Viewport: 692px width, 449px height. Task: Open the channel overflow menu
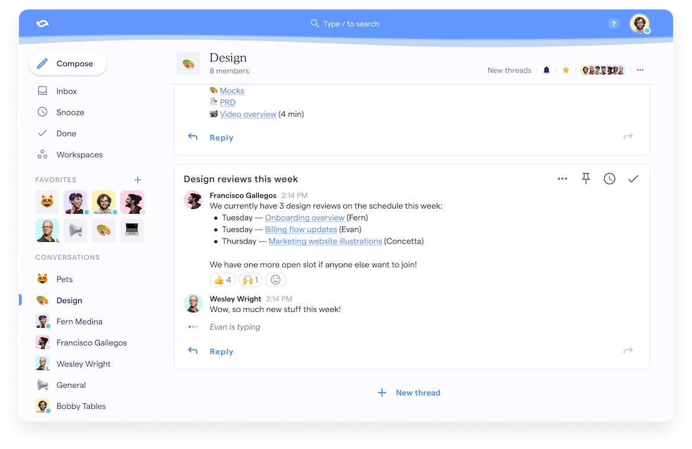click(640, 70)
